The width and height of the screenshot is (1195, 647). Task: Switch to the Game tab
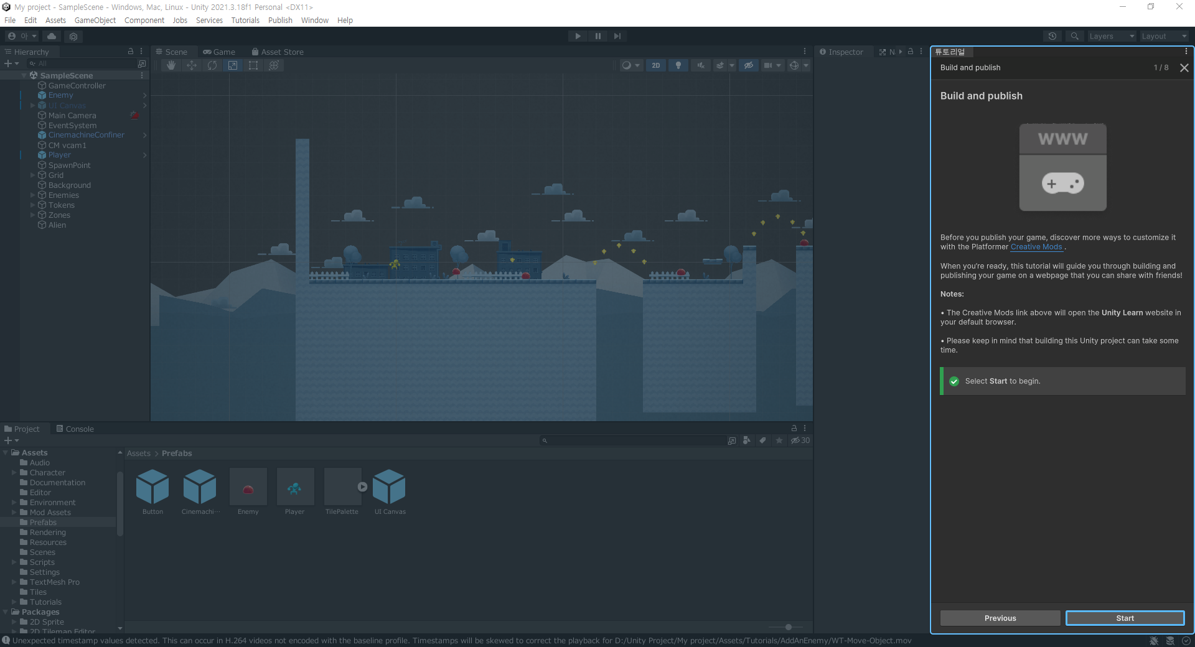(219, 52)
